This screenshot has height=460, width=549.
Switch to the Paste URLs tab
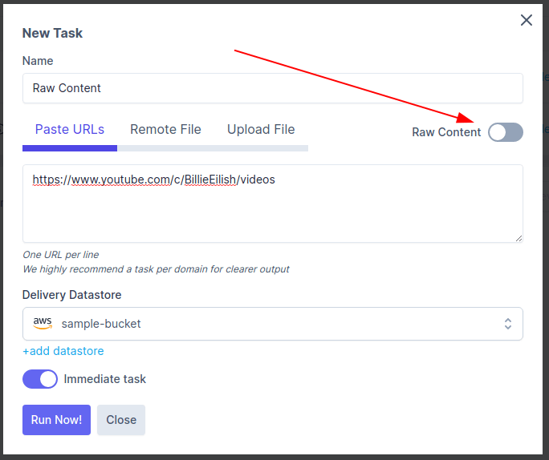point(70,129)
